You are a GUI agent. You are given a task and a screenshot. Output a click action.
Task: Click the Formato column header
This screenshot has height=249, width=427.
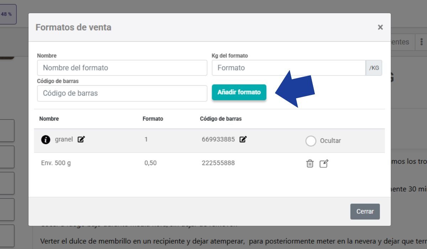tap(153, 118)
